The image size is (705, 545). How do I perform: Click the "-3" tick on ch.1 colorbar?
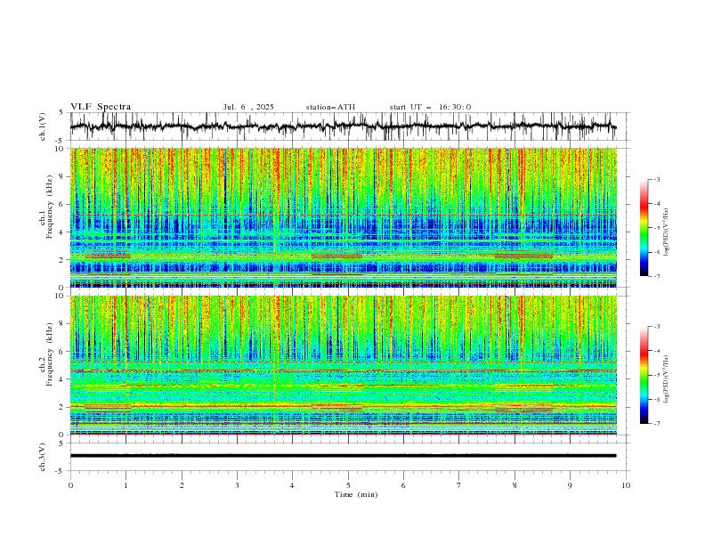(x=657, y=179)
